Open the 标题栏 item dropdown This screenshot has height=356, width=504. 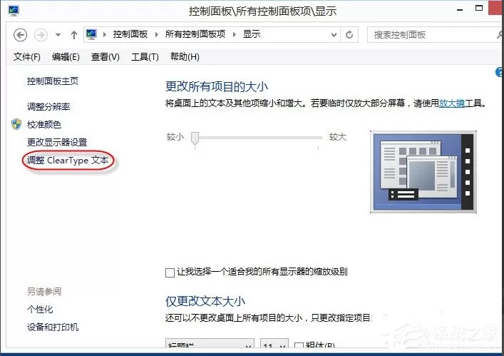click(210, 344)
